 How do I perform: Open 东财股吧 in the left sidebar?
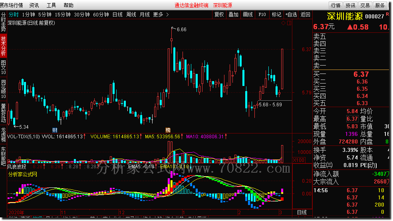(x=3, y=156)
